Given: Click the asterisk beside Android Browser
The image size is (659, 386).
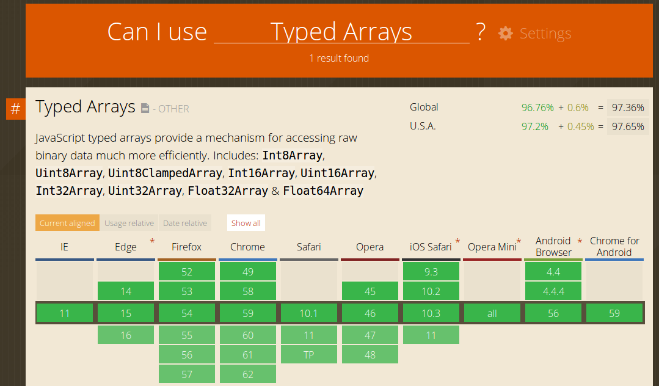Looking at the screenshot, I should click(x=580, y=242).
